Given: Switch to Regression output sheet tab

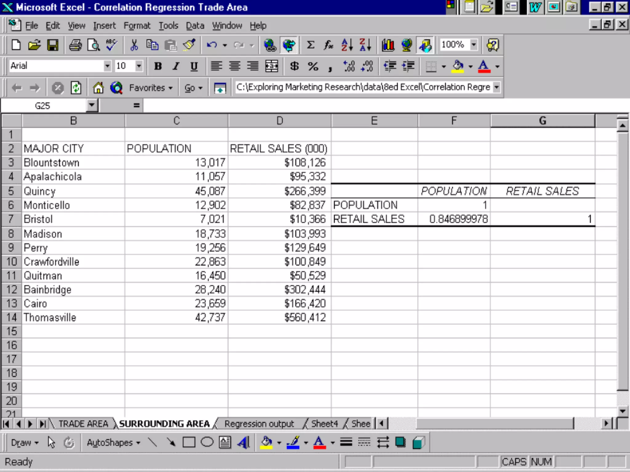Looking at the screenshot, I should 259,424.
